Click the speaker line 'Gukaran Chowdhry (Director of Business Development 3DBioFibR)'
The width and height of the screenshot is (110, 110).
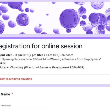pyautogui.click(x=42, y=68)
